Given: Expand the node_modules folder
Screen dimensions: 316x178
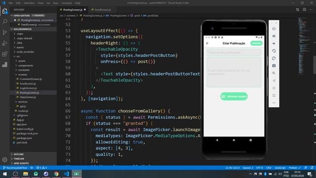Looking at the screenshot, I should pyautogui.click(x=25, y=51).
